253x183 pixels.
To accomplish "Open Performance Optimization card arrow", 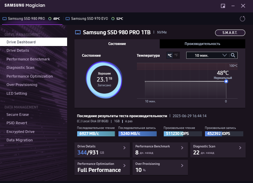I will 124,166.
